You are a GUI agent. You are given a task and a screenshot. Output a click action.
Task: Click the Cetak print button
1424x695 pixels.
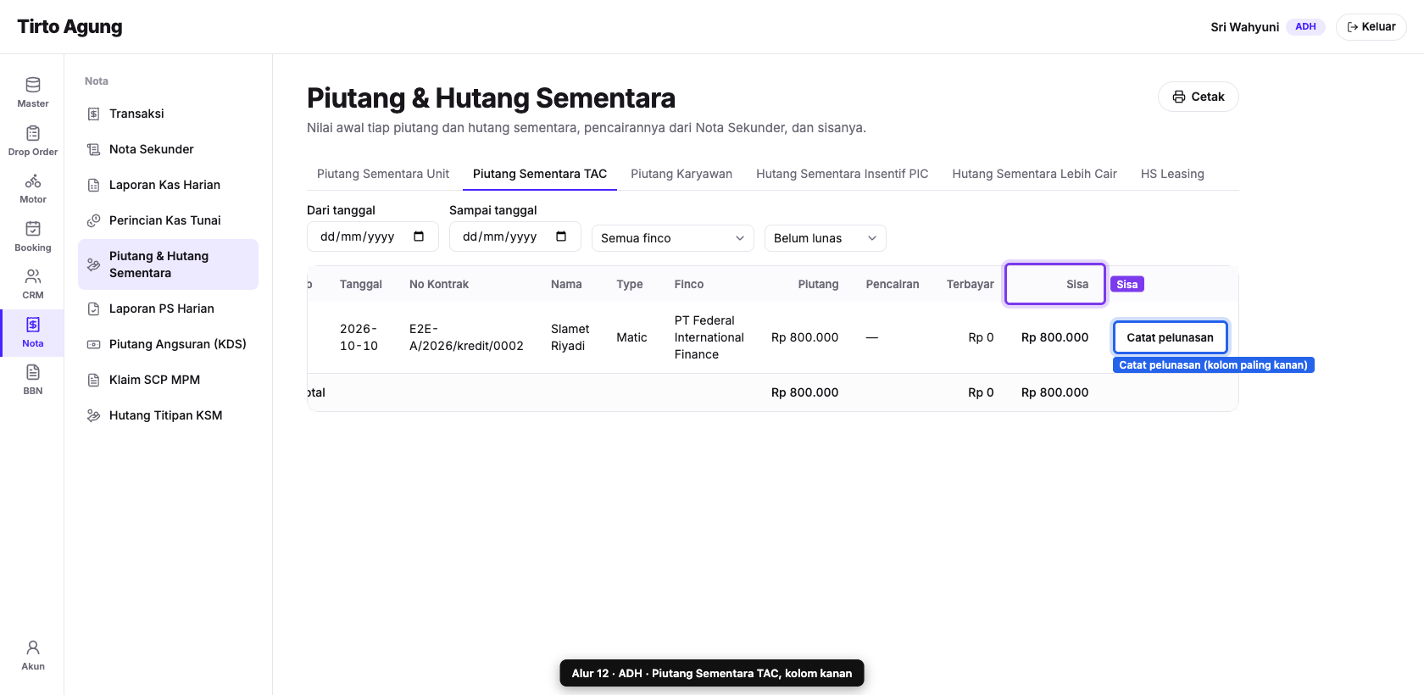tap(1199, 97)
